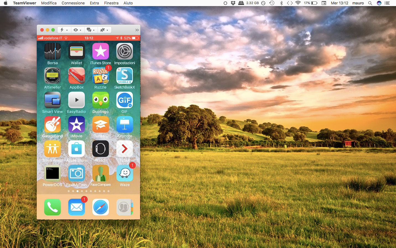Open the eye View dropdown

click(77, 30)
